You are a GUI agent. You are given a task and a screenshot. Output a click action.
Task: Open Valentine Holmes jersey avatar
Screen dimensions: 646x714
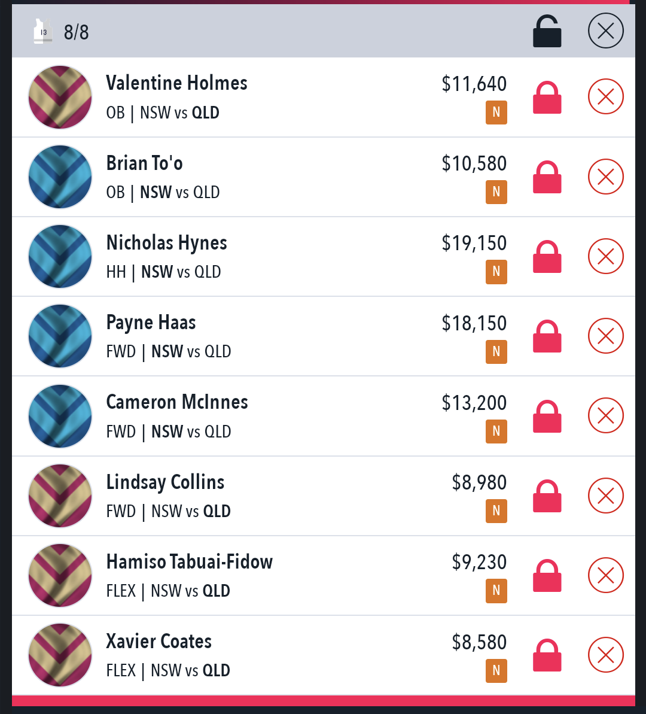tap(60, 97)
